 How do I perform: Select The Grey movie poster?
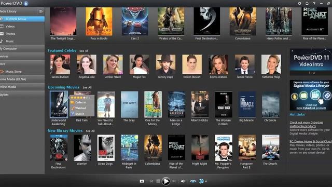(129, 104)
